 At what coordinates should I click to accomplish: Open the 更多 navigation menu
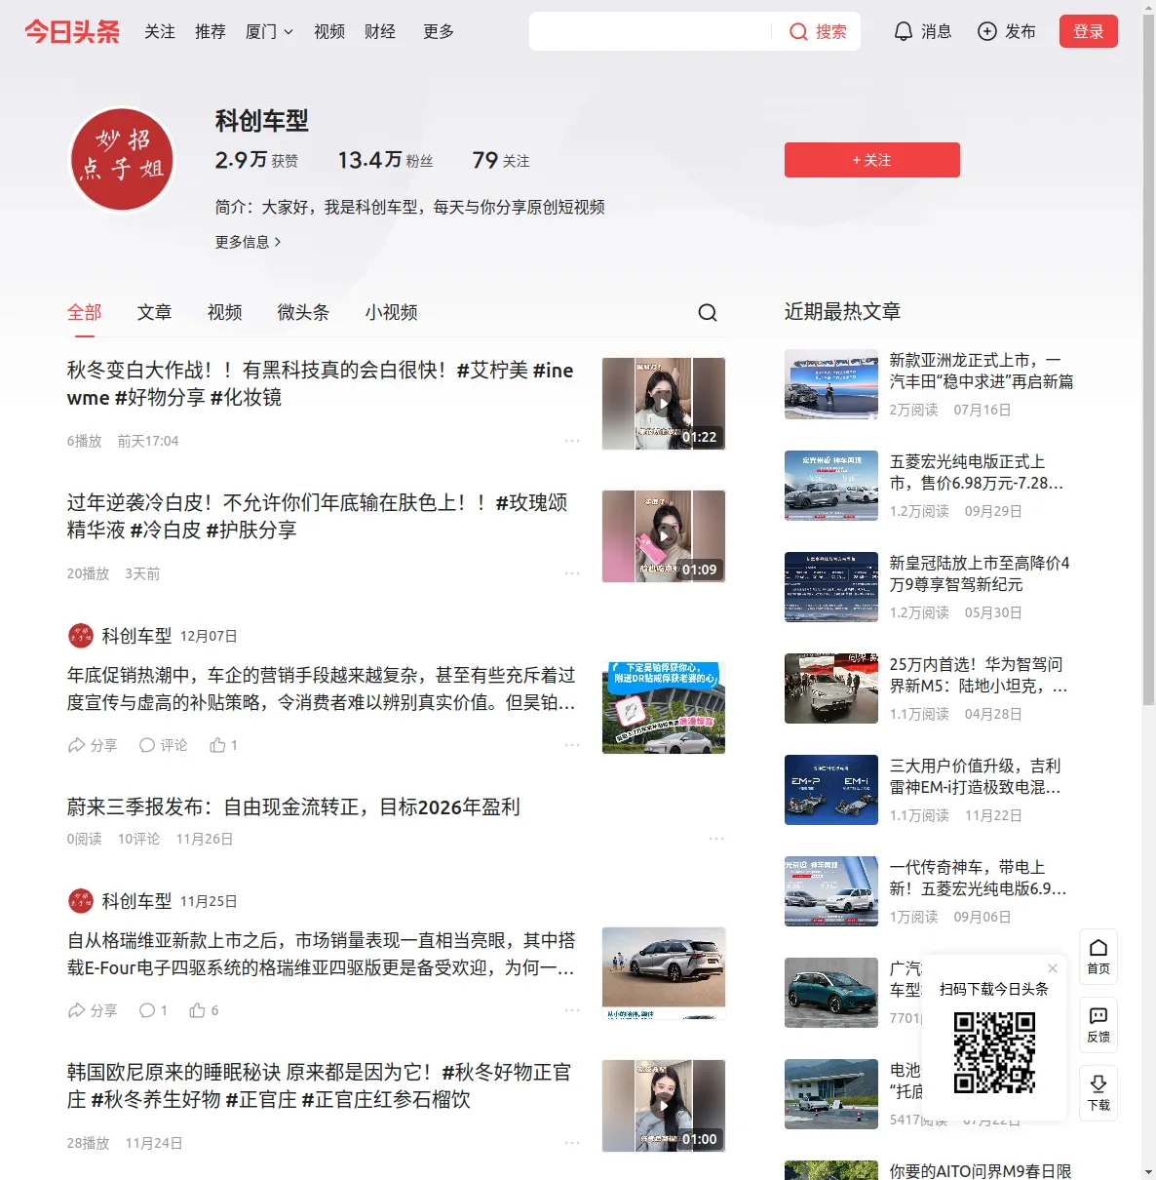pyautogui.click(x=439, y=32)
